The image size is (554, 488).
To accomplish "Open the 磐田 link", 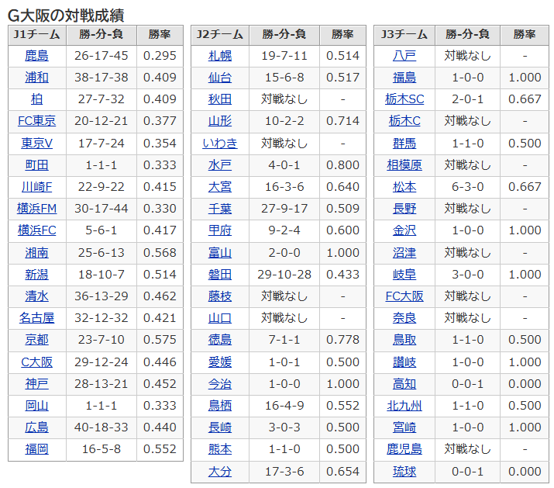I will pyautogui.click(x=220, y=275).
